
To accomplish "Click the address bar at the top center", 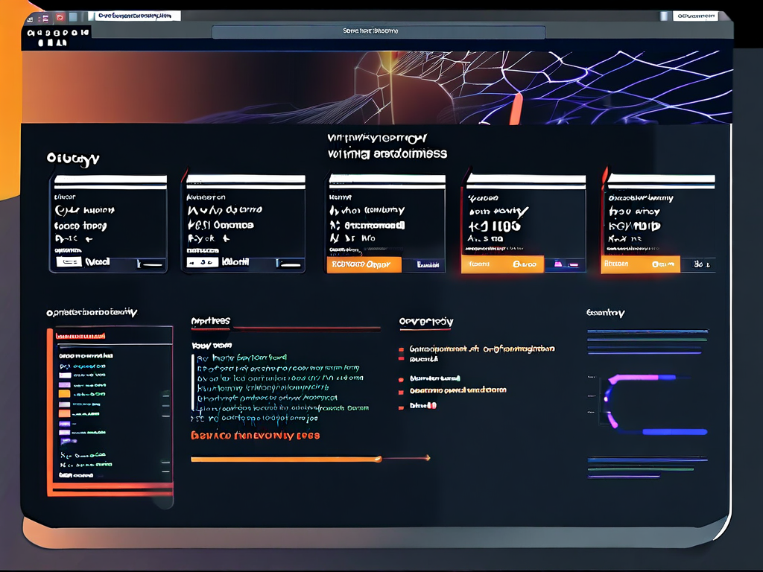I will [379, 32].
